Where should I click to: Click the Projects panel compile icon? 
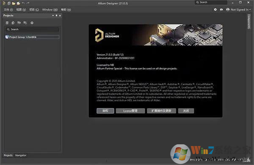13,23
